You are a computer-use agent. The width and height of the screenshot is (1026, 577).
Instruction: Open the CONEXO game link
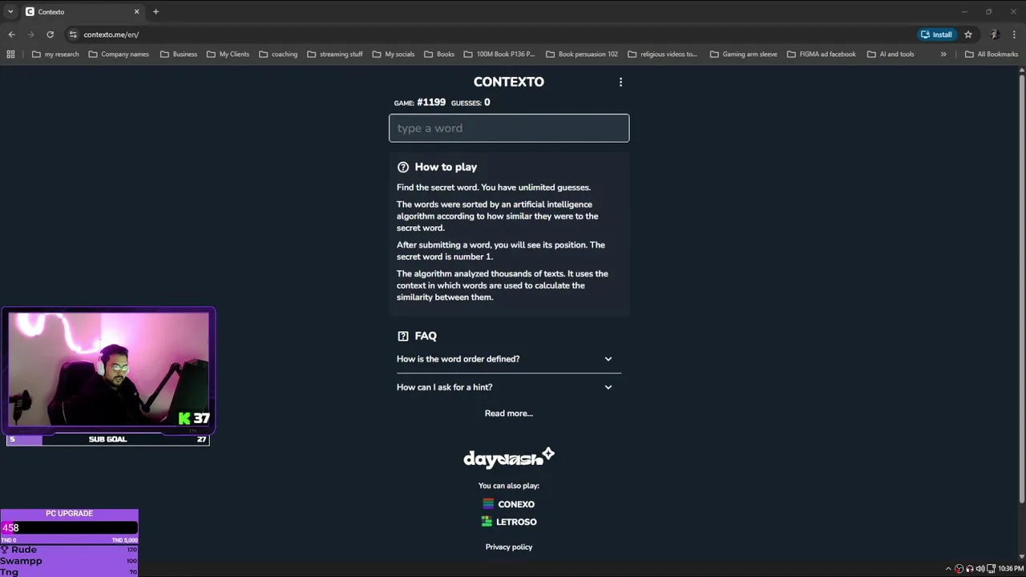(509, 504)
